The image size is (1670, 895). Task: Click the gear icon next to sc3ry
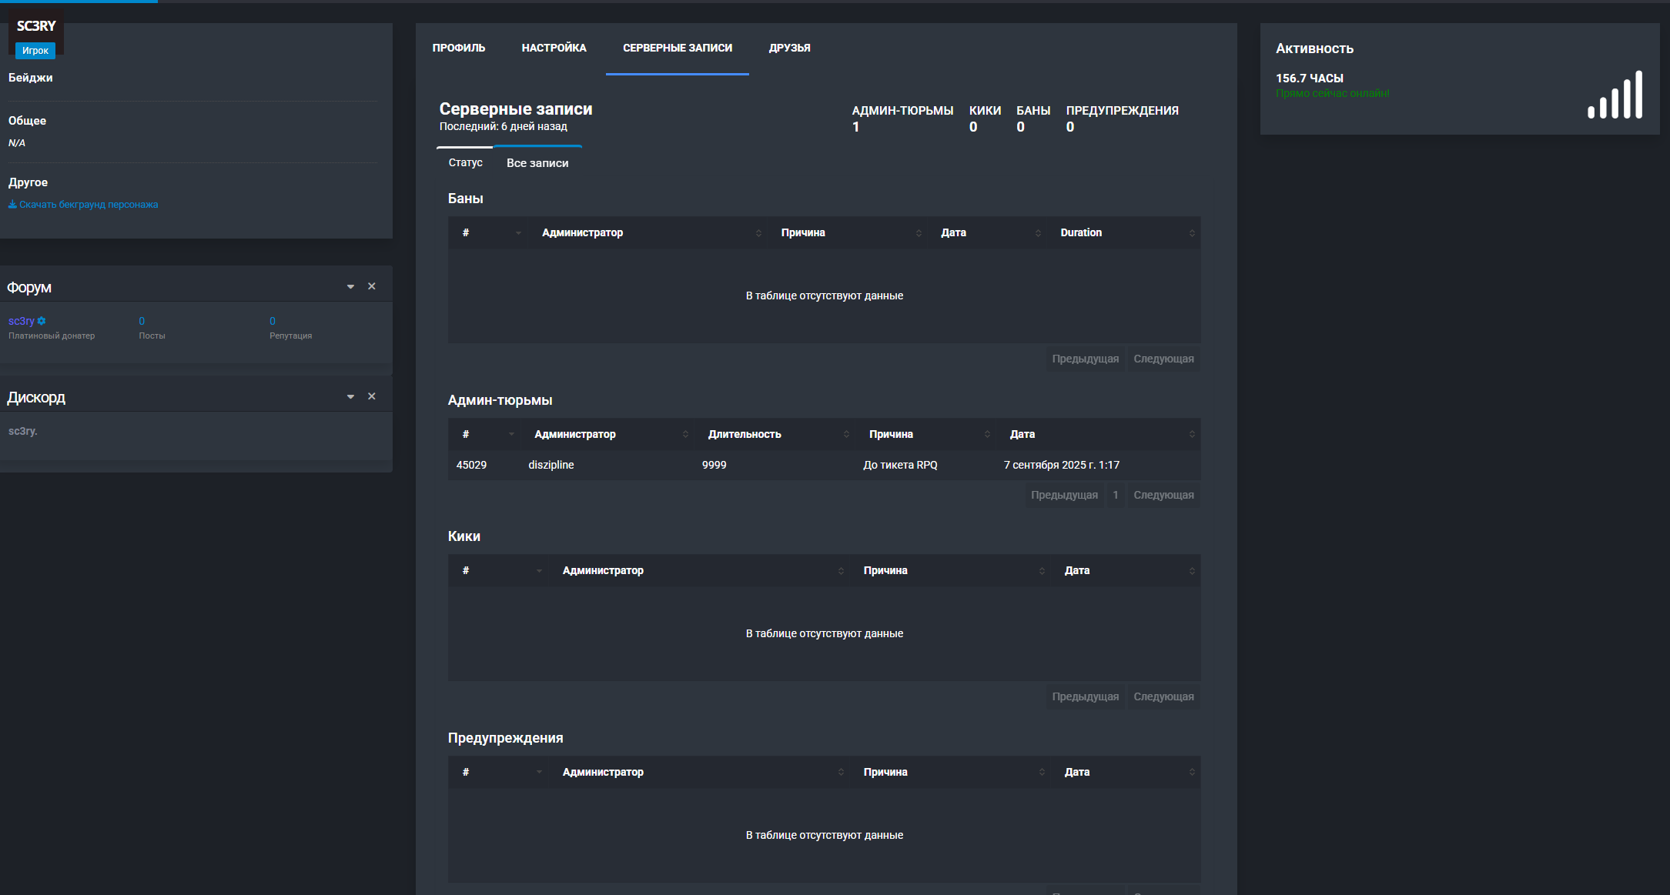pyautogui.click(x=42, y=321)
